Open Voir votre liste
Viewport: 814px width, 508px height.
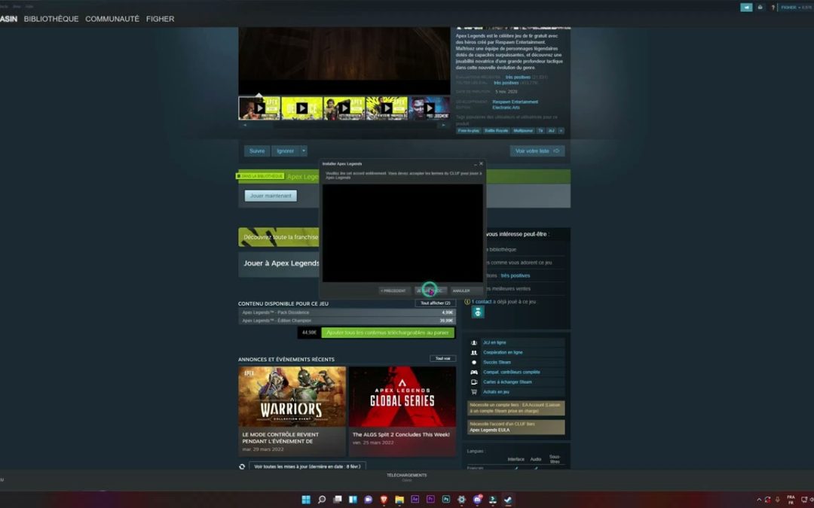537,151
